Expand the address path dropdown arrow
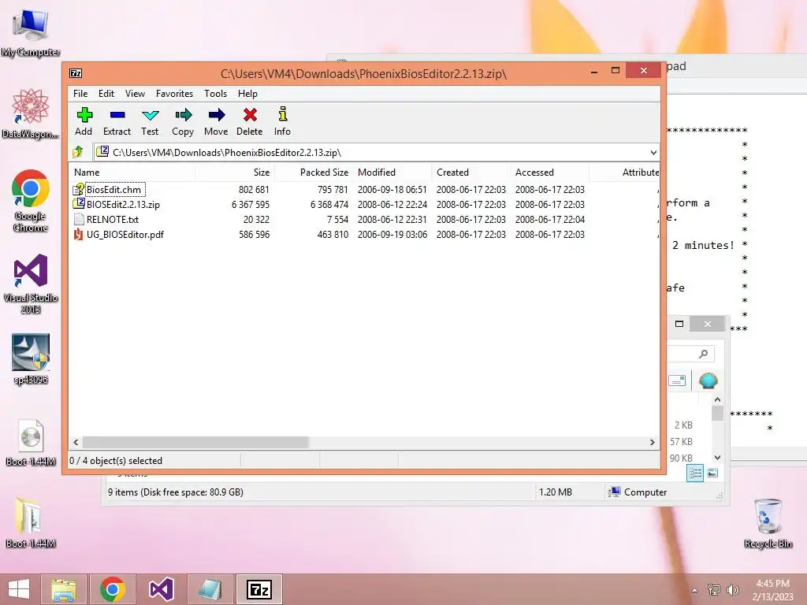 pyautogui.click(x=653, y=152)
